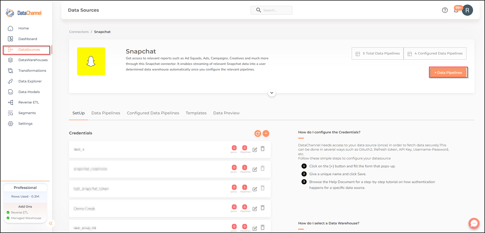Open the user profile avatar R
This screenshot has width=485, height=233.
tap(467, 10)
